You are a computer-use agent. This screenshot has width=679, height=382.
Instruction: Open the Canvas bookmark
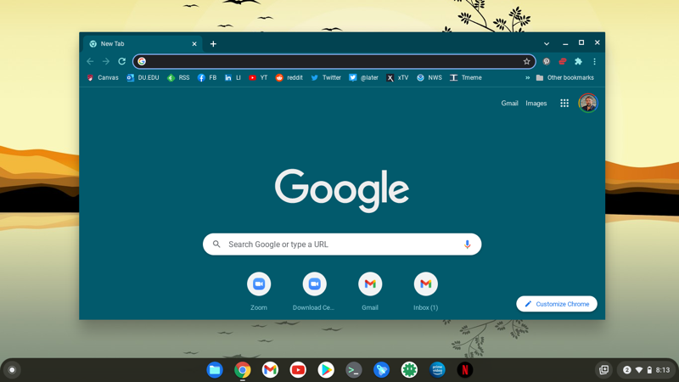tap(103, 77)
